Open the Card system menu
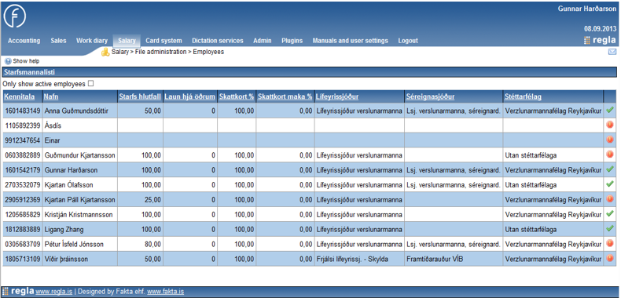 tap(164, 41)
